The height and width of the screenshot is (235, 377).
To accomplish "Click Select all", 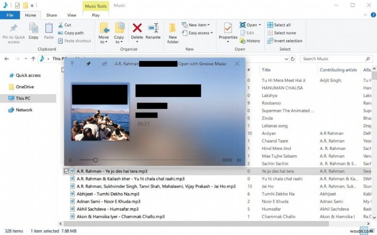I will [279, 25].
